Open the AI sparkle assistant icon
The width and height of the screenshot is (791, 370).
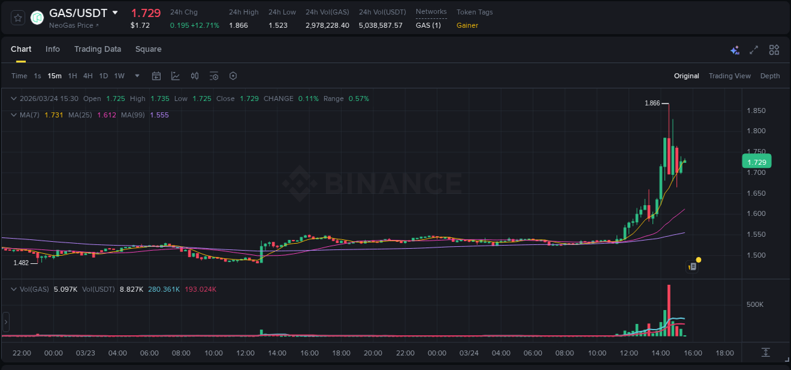735,50
